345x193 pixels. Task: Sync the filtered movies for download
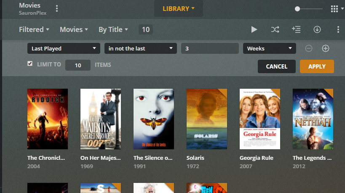[317, 29]
